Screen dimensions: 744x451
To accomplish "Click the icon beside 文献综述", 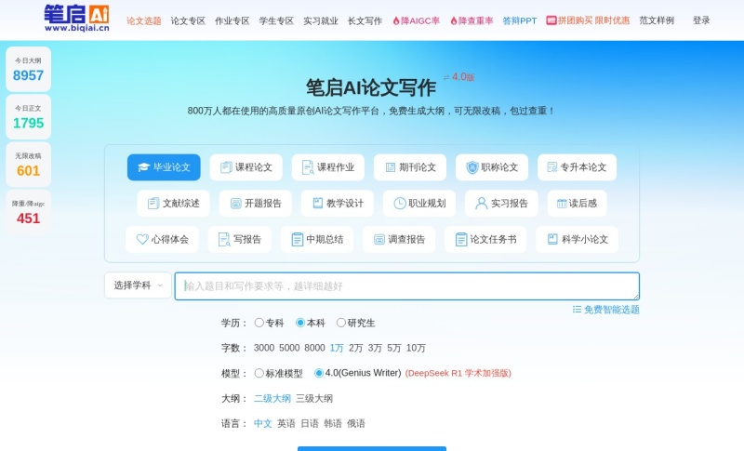I will pos(153,204).
